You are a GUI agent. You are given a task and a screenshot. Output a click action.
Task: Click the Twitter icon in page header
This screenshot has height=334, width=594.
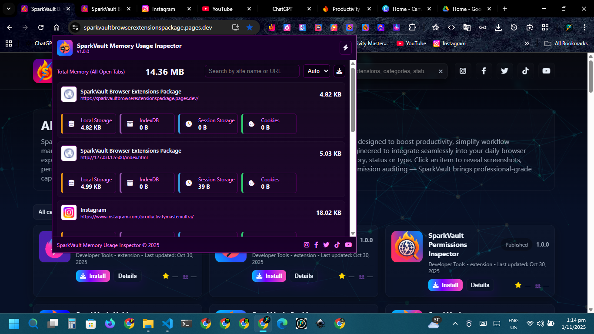[x=504, y=71]
